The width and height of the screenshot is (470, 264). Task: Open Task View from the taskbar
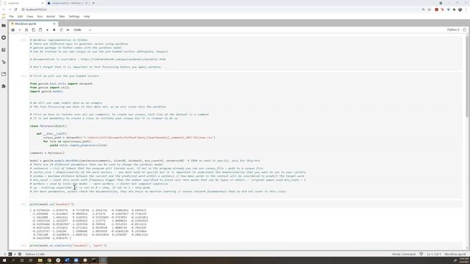[x=31, y=260]
